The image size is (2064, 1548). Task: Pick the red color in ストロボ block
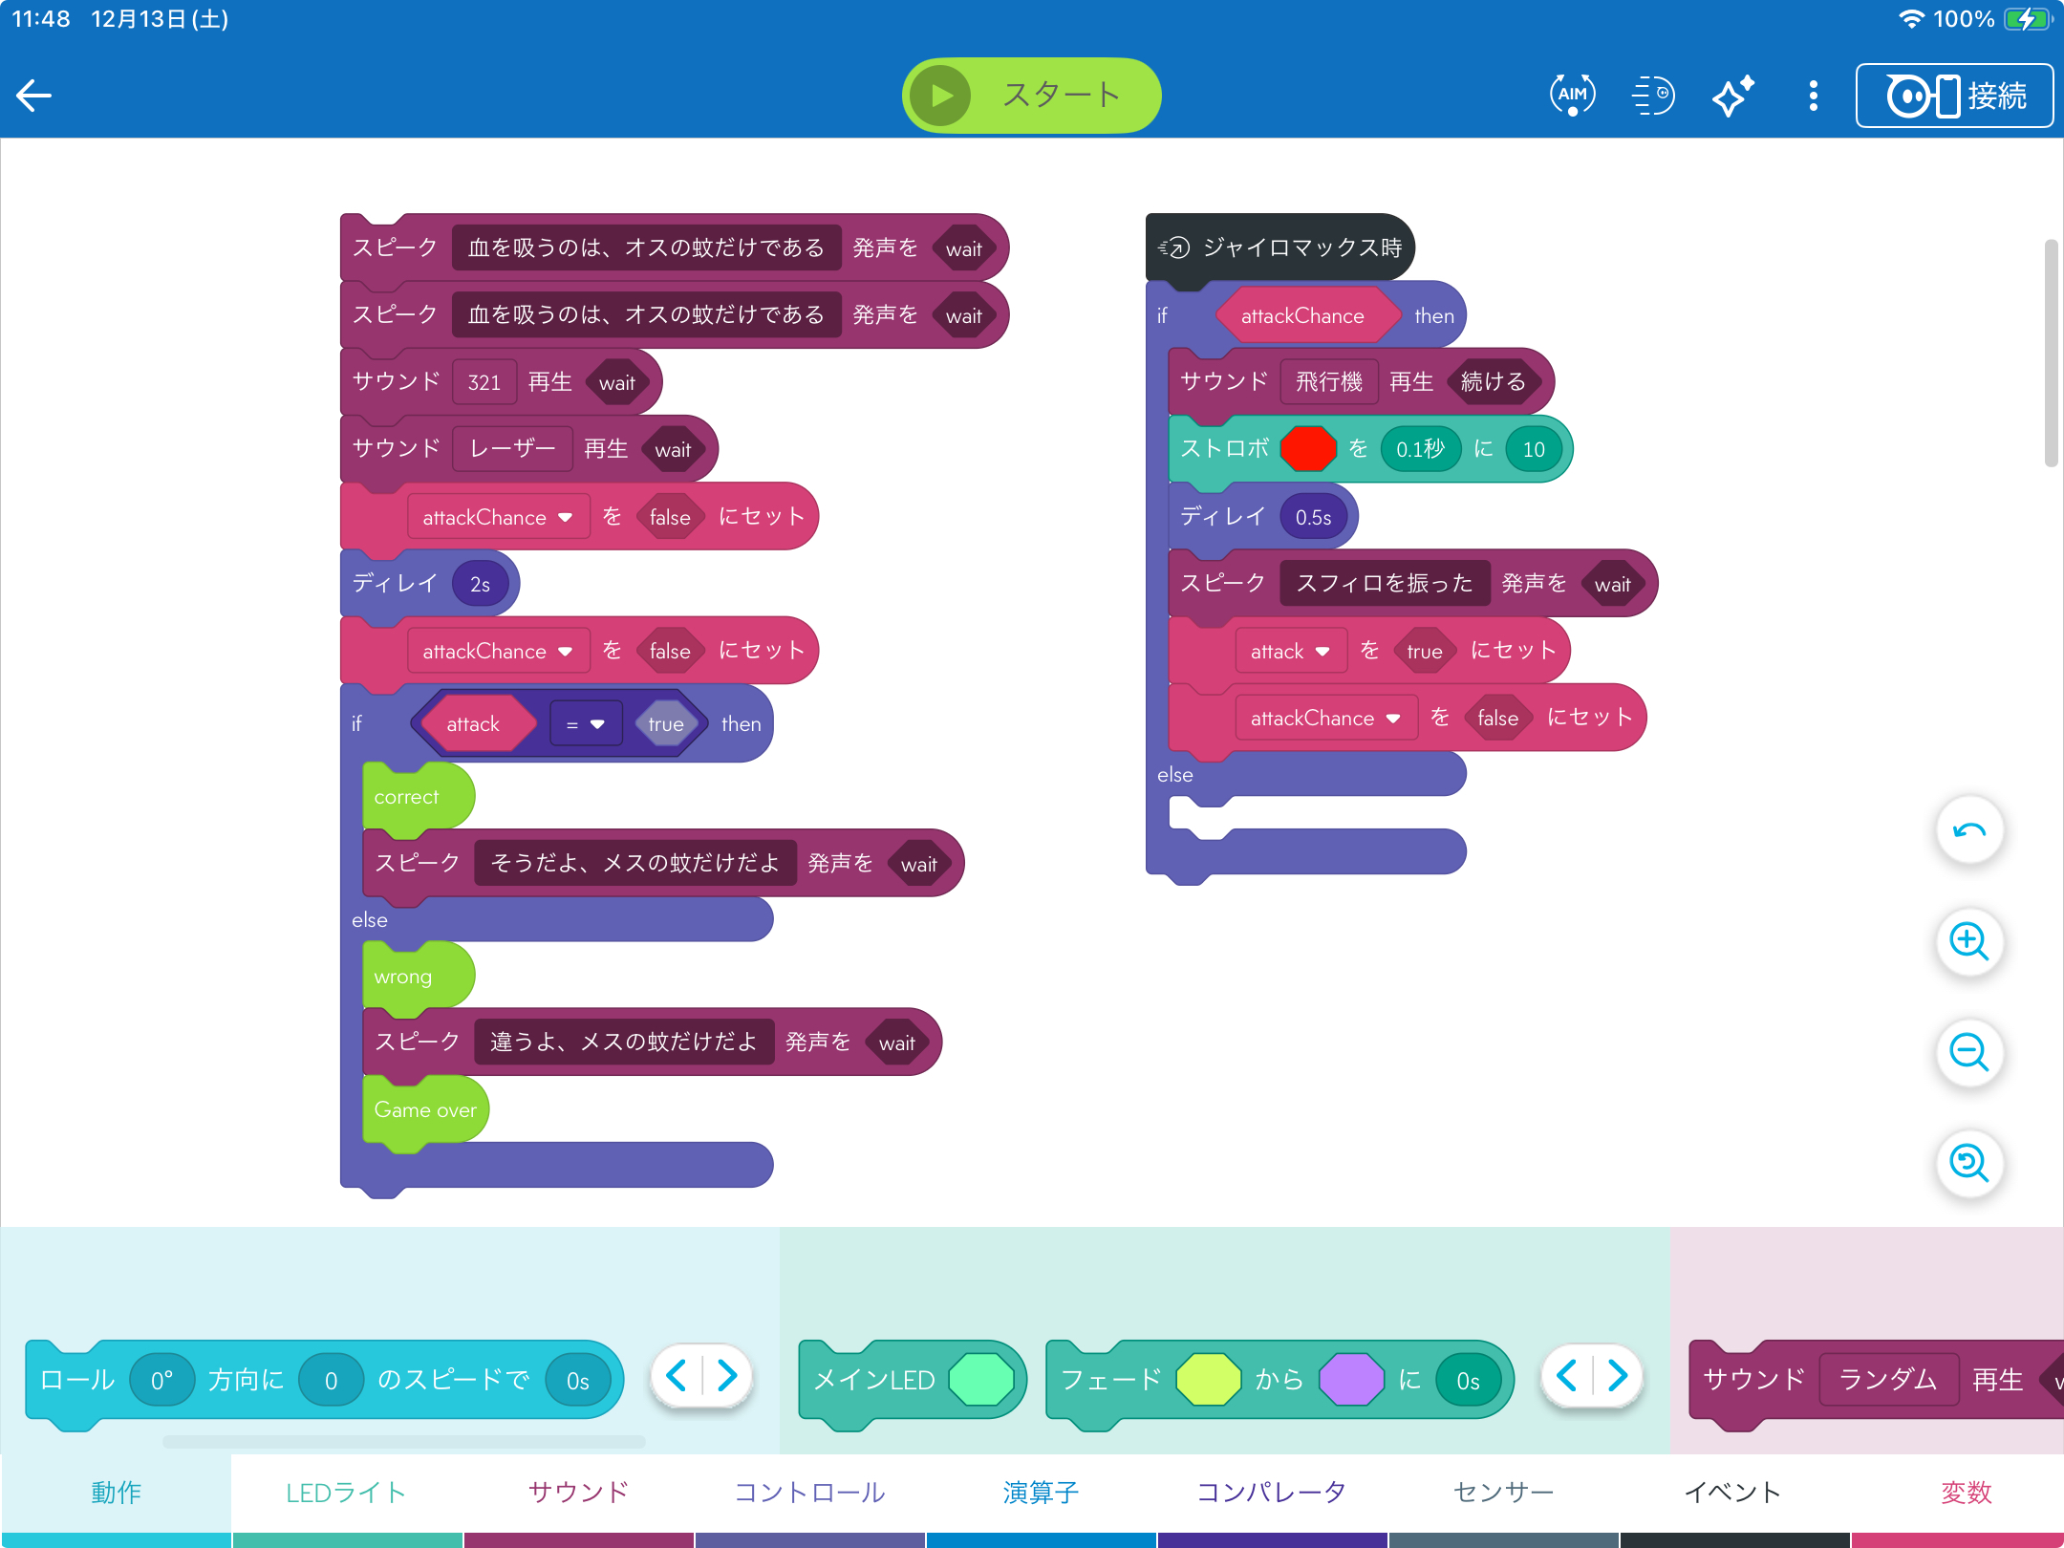pyautogui.click(x=1307, y=449)
